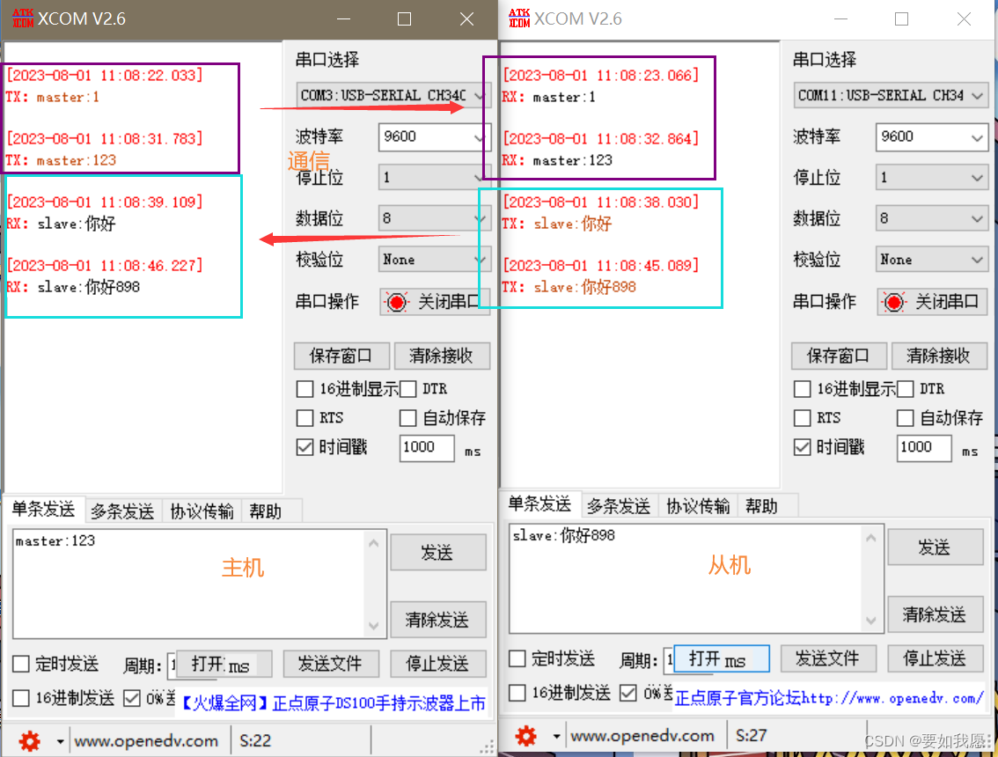Open 数据位 dropdown in slave window
The image size is (998, 757).
pyautogui.click(x=932, y=218)
